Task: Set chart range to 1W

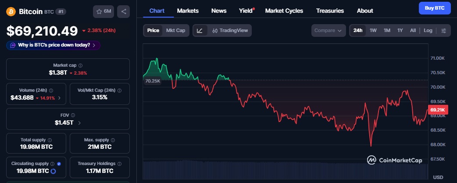Action: (x=373, y=31)
